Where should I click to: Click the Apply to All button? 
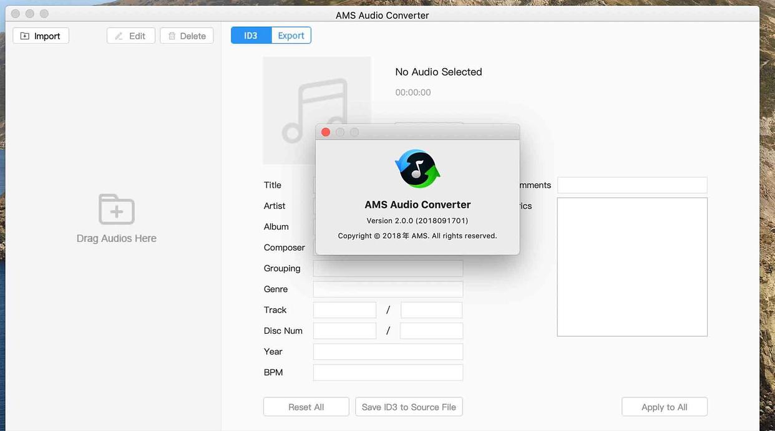pyautogui.click(x=665, y=407)
